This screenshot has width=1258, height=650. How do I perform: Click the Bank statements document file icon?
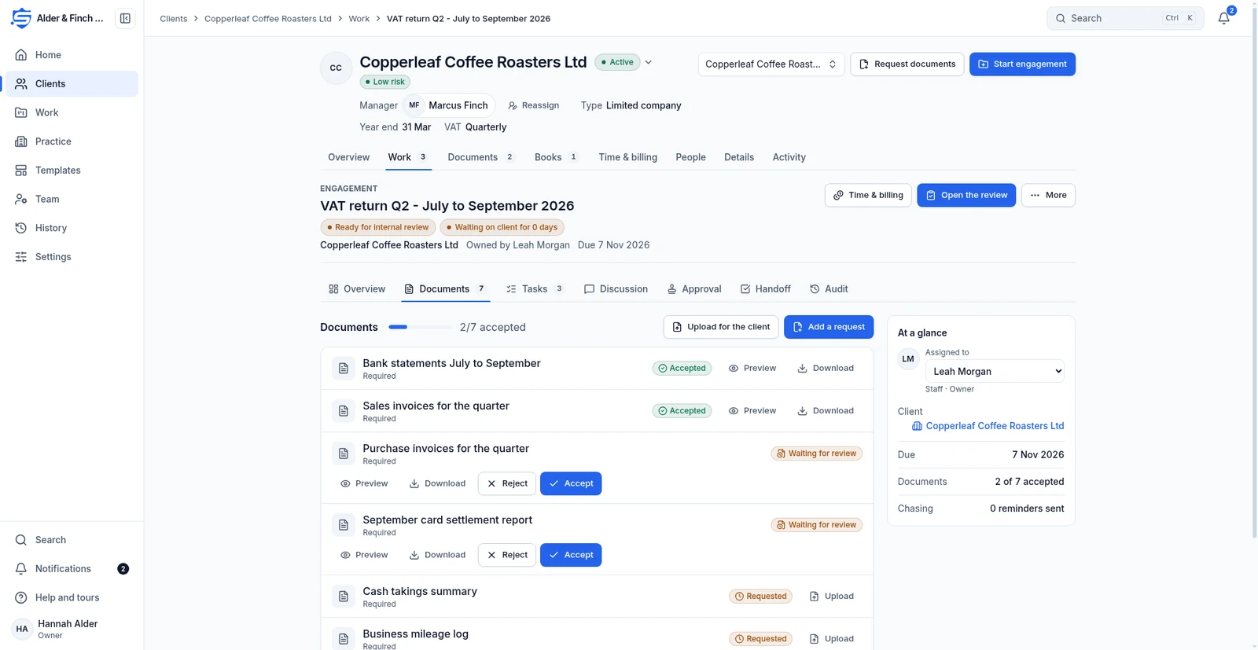[x=344, y=369]
